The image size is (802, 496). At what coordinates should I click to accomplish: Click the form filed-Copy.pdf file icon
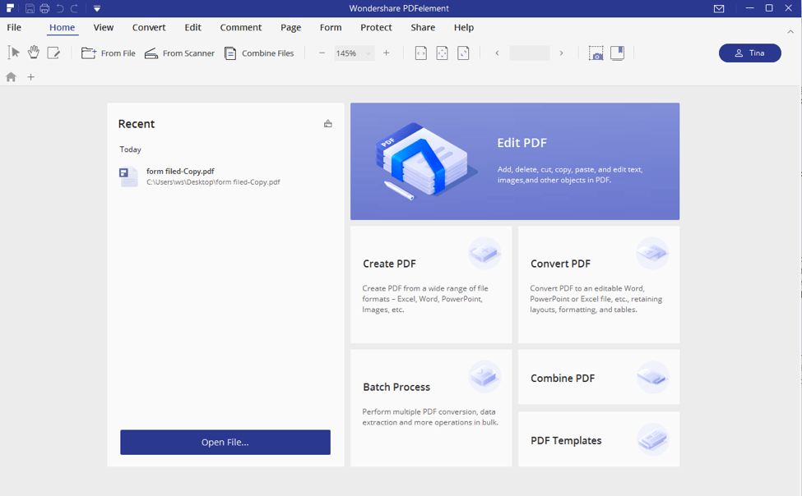pos(128,177)
